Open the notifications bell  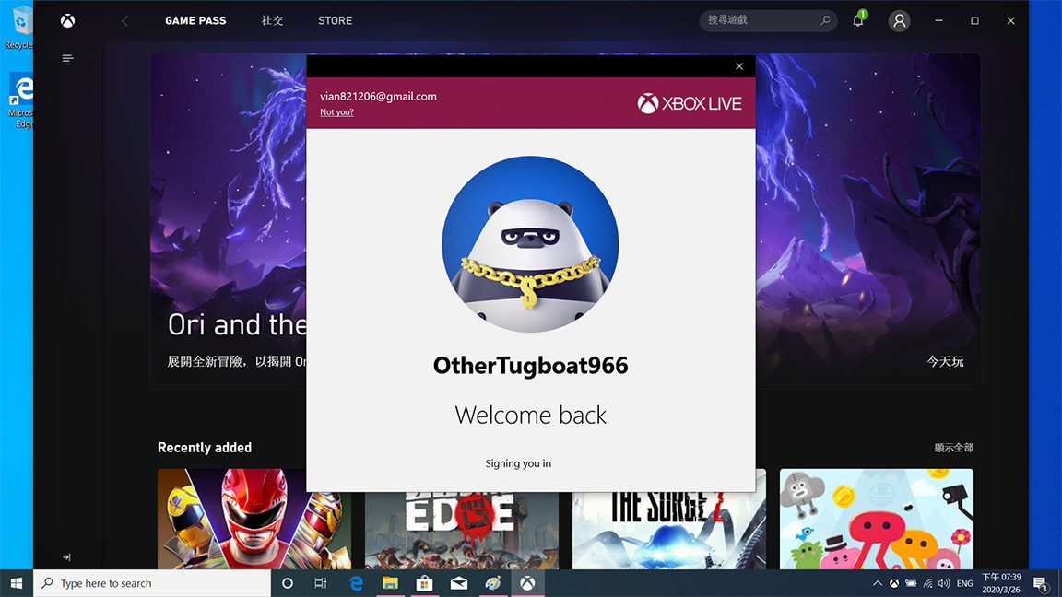858,20
